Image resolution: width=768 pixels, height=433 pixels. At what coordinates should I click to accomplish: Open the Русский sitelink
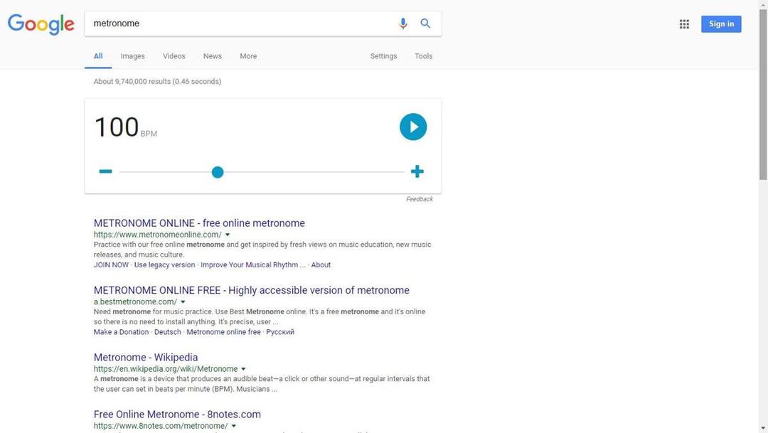click(x=280, y=331)
